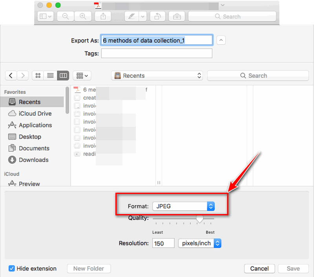Image resolution: width=314 pixels, height=277 pixels.
Task: Click the Resolution value field
Action: [x=163, y=243]
